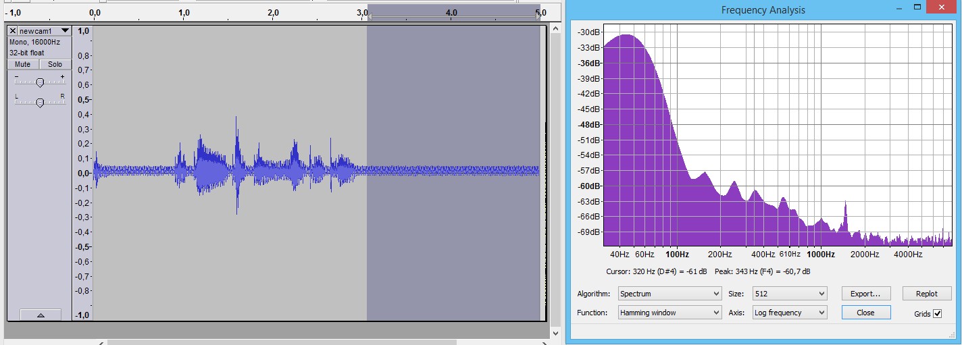Screen dimensions: 962x345
Task: Open the newcam1 track name menu
Action: (x=45, y=31)
